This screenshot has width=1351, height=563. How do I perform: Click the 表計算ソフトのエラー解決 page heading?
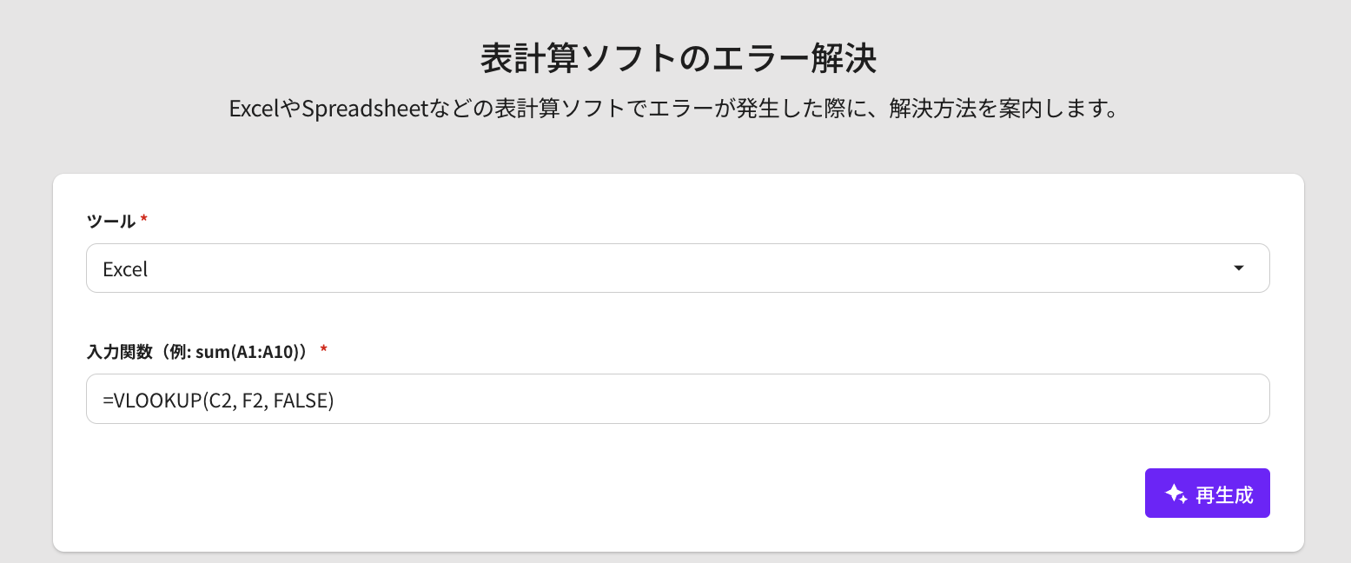click(x=678, y=60)
